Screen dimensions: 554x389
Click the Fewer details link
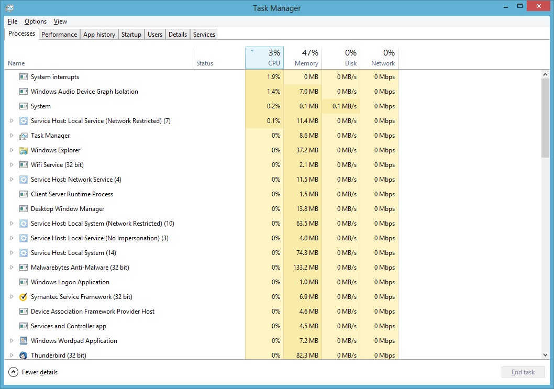[x=40, y=372]
